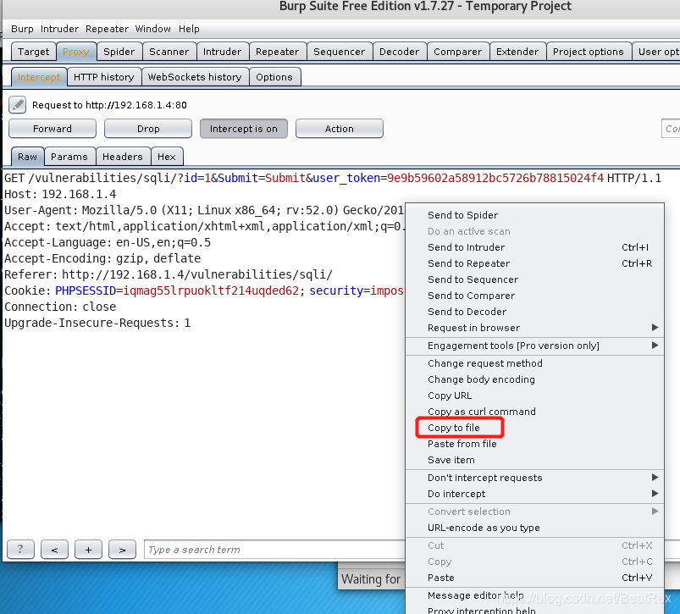
Task: Switch to the Intruder tool tab
Action: 222,52
